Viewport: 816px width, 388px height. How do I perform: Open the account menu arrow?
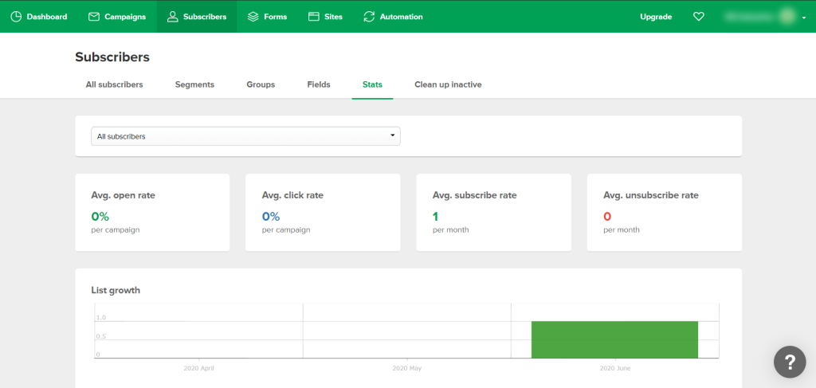804,18
